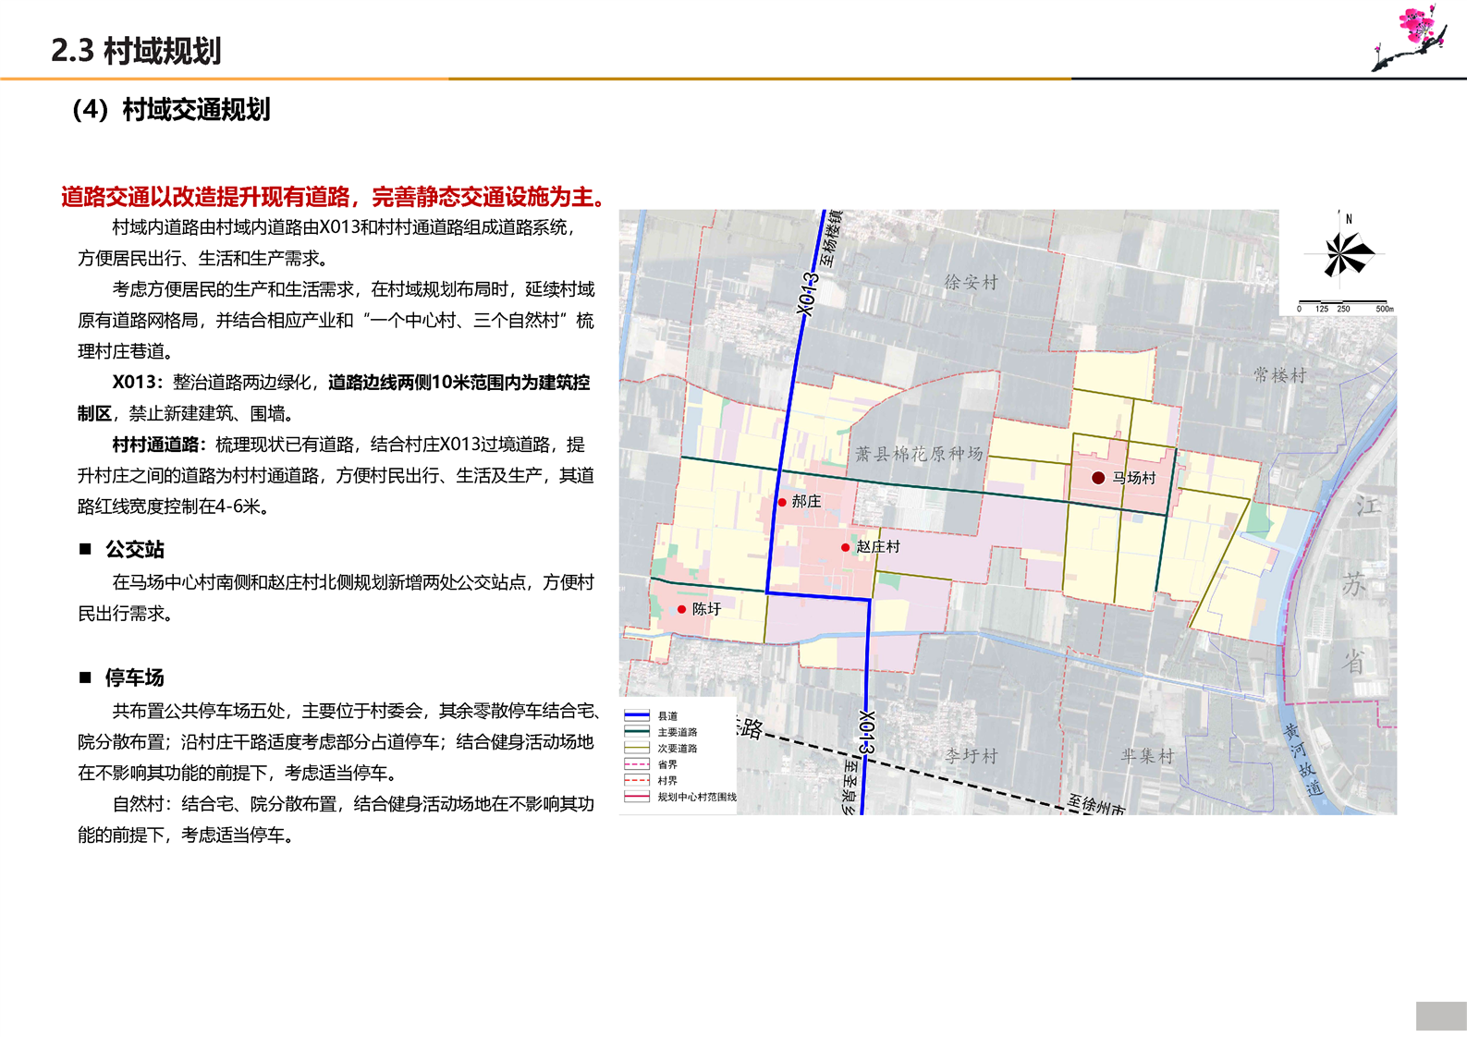The height and width of the screenshot is (1037, 1467).
Task: Click the 主要道路 legend line swatch
Action: pos(637,731)
